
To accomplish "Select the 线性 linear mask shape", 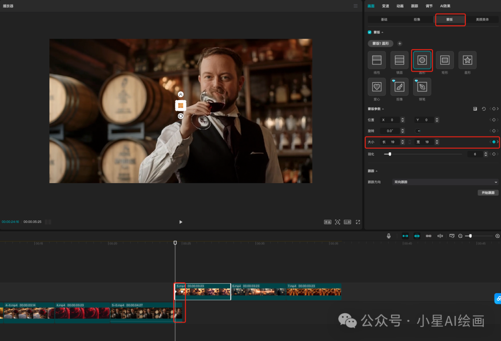I will (377, 60).
